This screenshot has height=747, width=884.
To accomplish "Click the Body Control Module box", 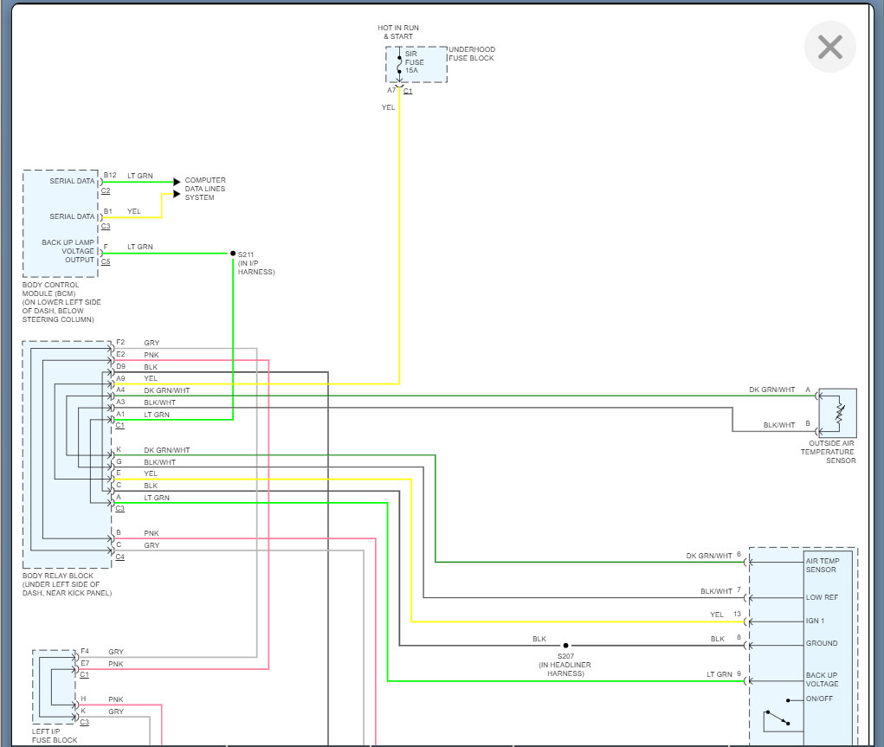I will [x=61, y=223].
